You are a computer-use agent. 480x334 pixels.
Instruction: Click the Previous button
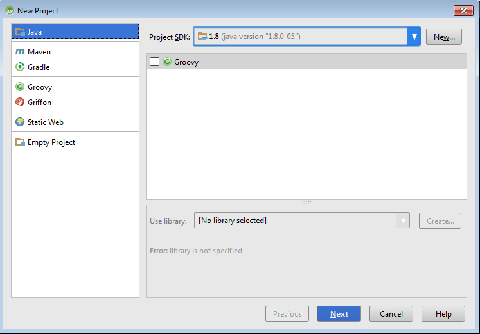[x=287, y=314]
